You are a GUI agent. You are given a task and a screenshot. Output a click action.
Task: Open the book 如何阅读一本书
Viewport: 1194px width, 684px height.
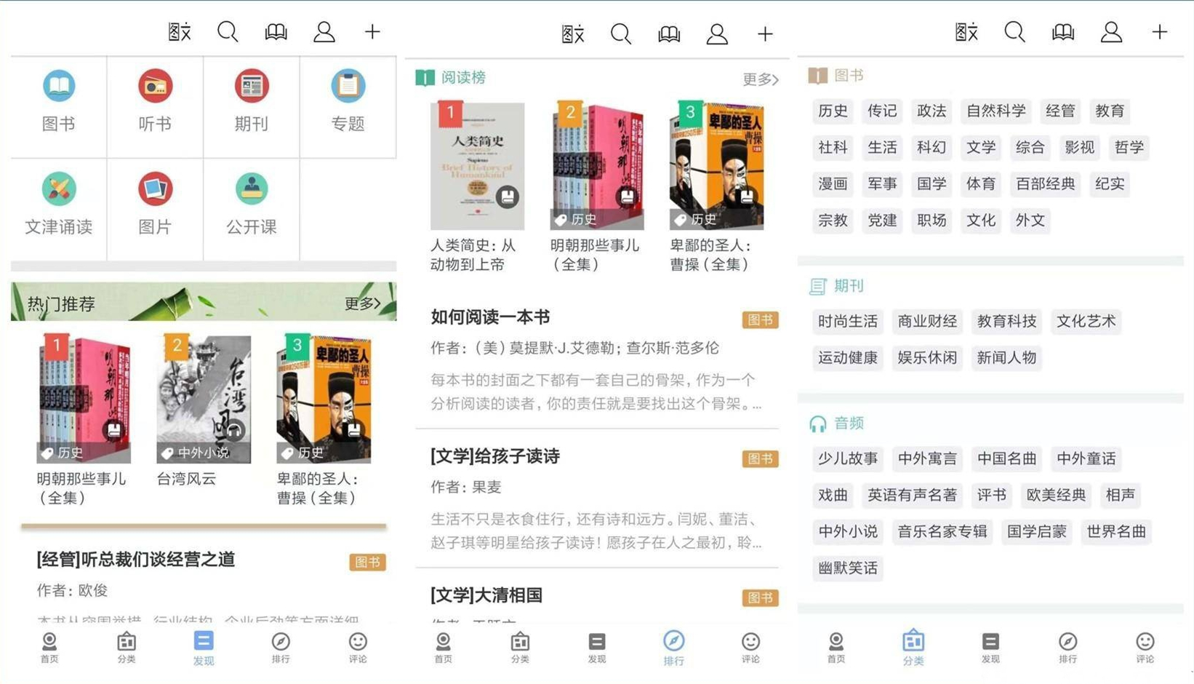[x=489, y=318]
